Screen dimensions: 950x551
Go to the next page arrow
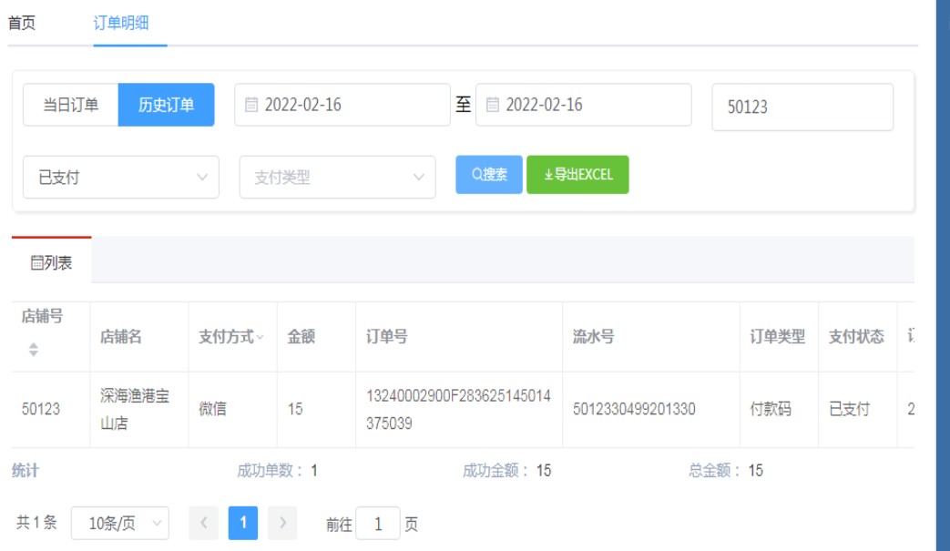pyautogui.click(x=282, y=523)
